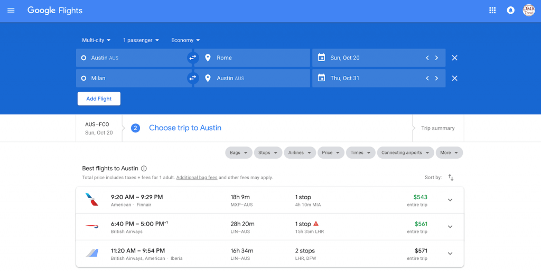Open the Economy class dropdown
Screen dimensions: 541x272
(x=185, y=40)
